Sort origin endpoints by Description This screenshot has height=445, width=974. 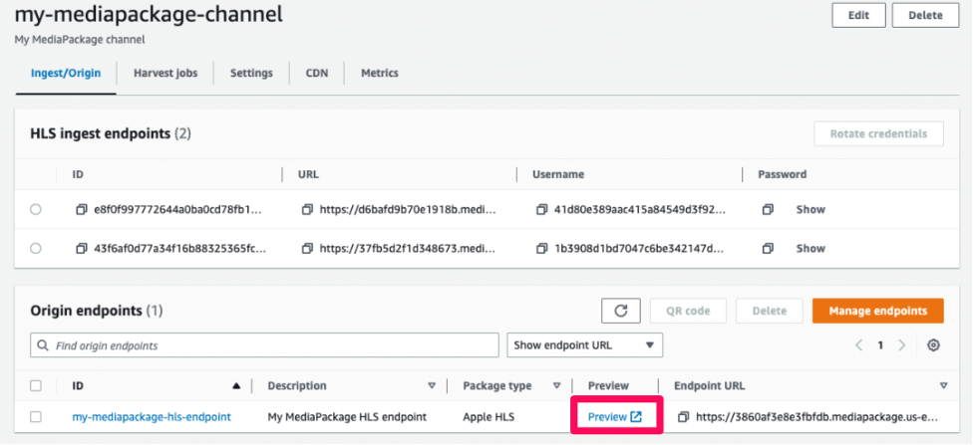pyautogui.click(x=432, y=385)
